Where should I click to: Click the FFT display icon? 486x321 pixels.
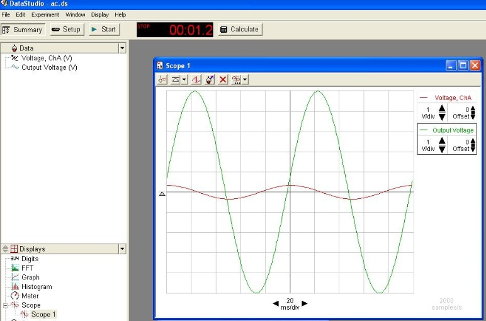(15, 268)
